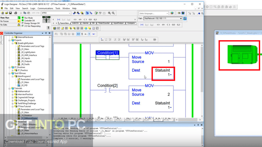262x147 pixels.
Task: Click the Copy icon in the toolbar
Action: (x=25, y=13)
